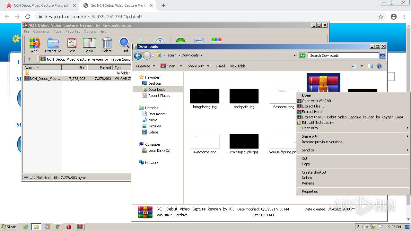
Task: Toggle the preview pane icon
Action: coord(370,66)
